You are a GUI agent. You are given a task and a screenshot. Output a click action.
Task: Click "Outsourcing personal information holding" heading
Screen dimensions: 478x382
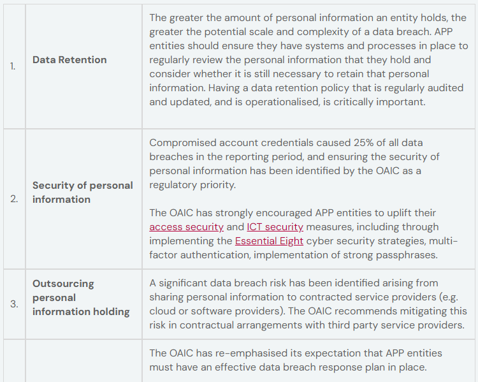coord(81,297)
